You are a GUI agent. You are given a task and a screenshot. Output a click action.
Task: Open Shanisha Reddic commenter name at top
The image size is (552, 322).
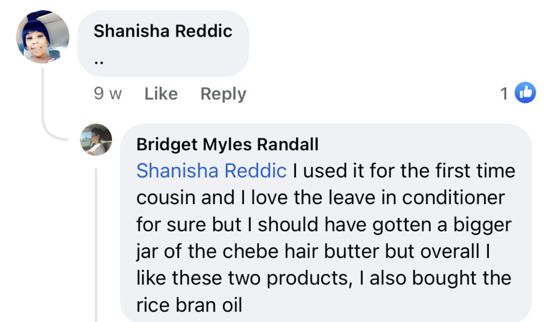tap(163, 31)
